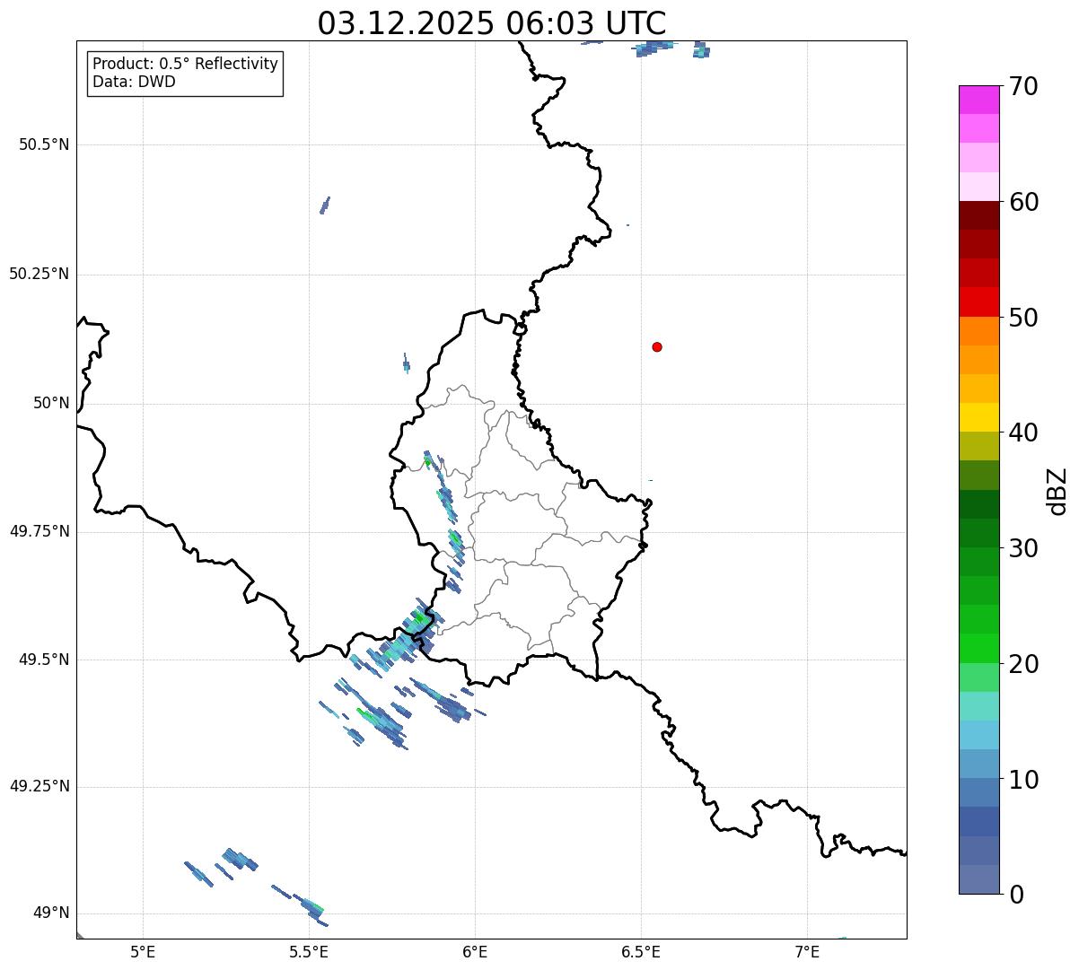
Task: Click the 6°E longitude label
Action: [475, 951]
